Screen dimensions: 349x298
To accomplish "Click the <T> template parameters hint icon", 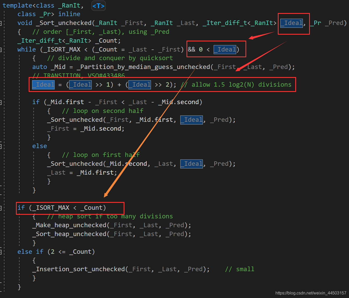I will 99,6.
